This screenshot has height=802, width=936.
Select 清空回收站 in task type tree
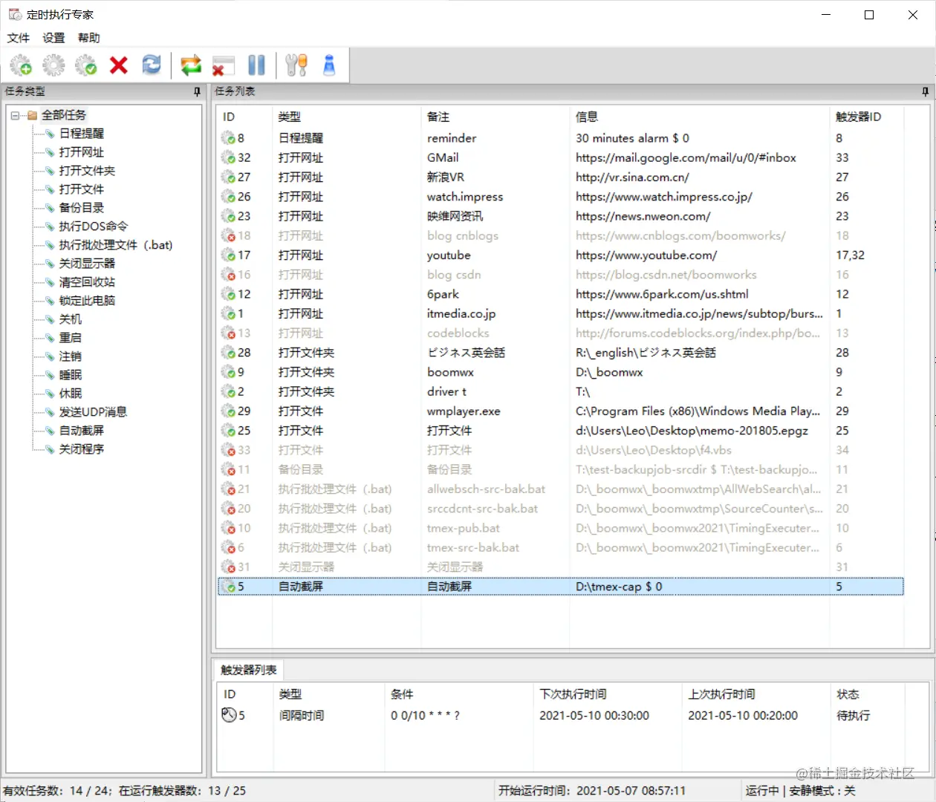tap(87, 282)
